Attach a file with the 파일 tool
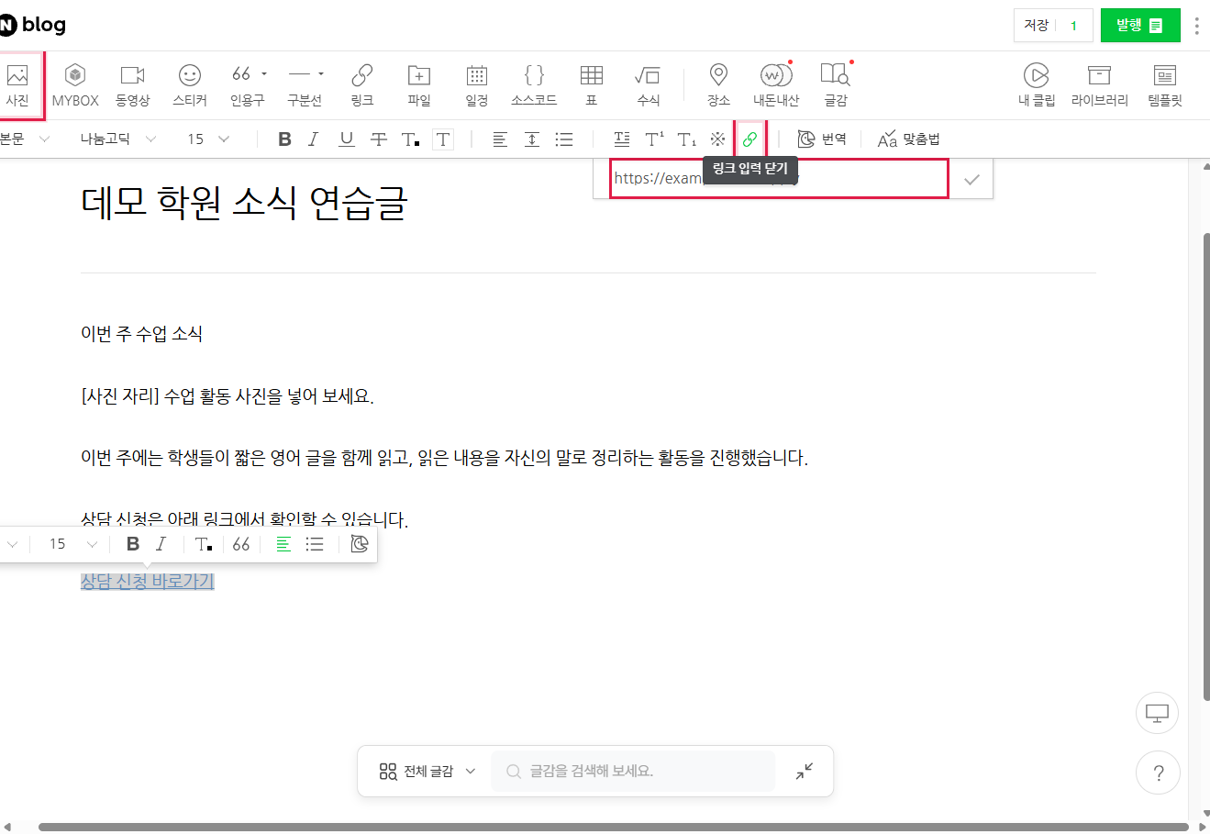1210x834 pixels. click(x=419, y=85)
